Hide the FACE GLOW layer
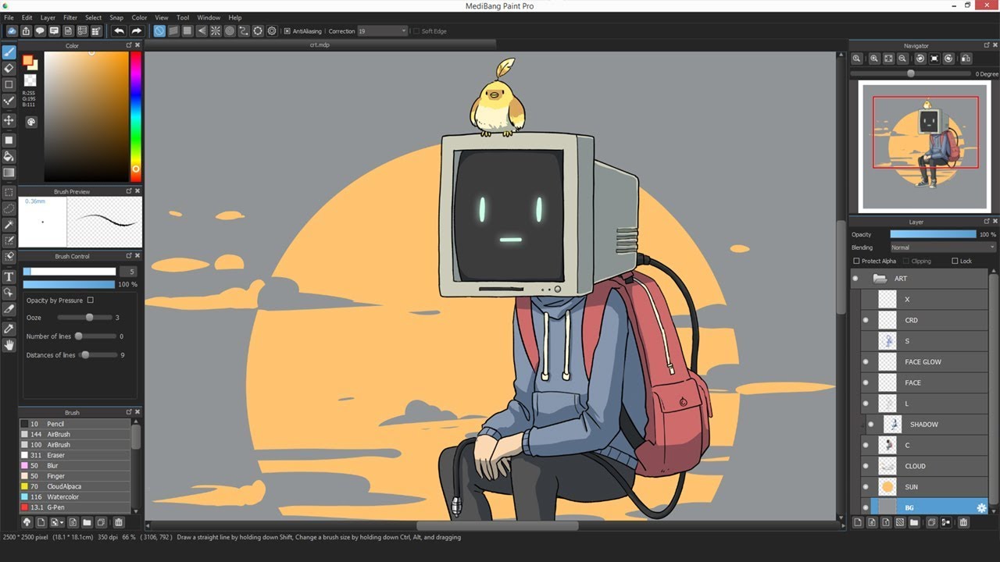This screenshot has height=562, width=1000. tap(866, 362)
